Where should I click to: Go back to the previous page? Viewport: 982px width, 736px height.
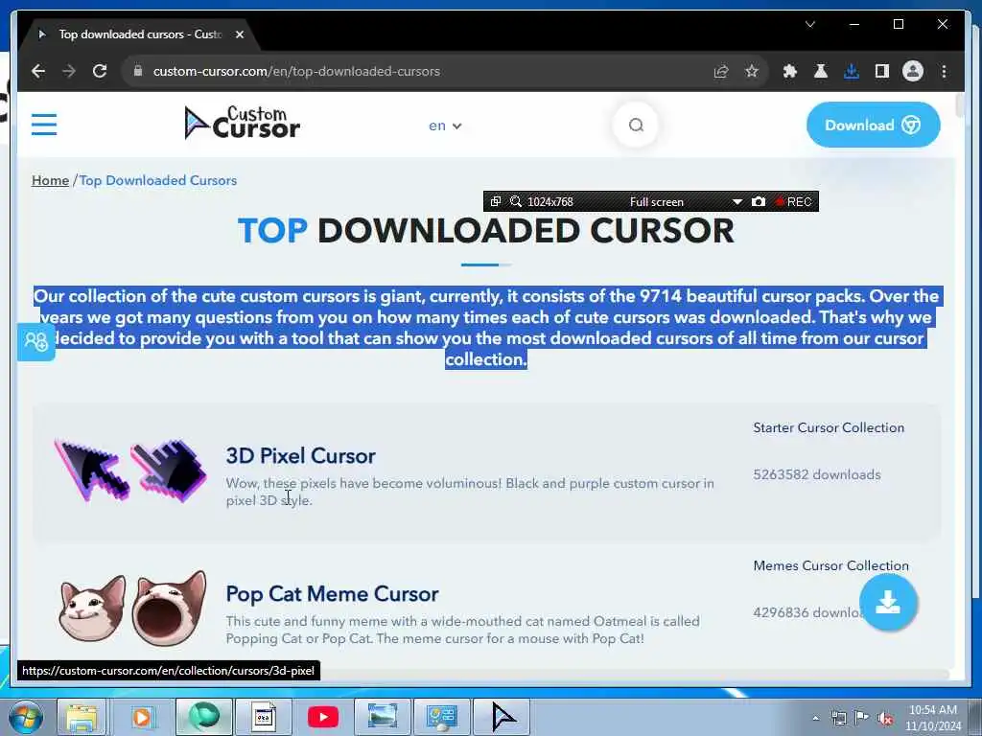pyautogui.click(x=38, y=71)
